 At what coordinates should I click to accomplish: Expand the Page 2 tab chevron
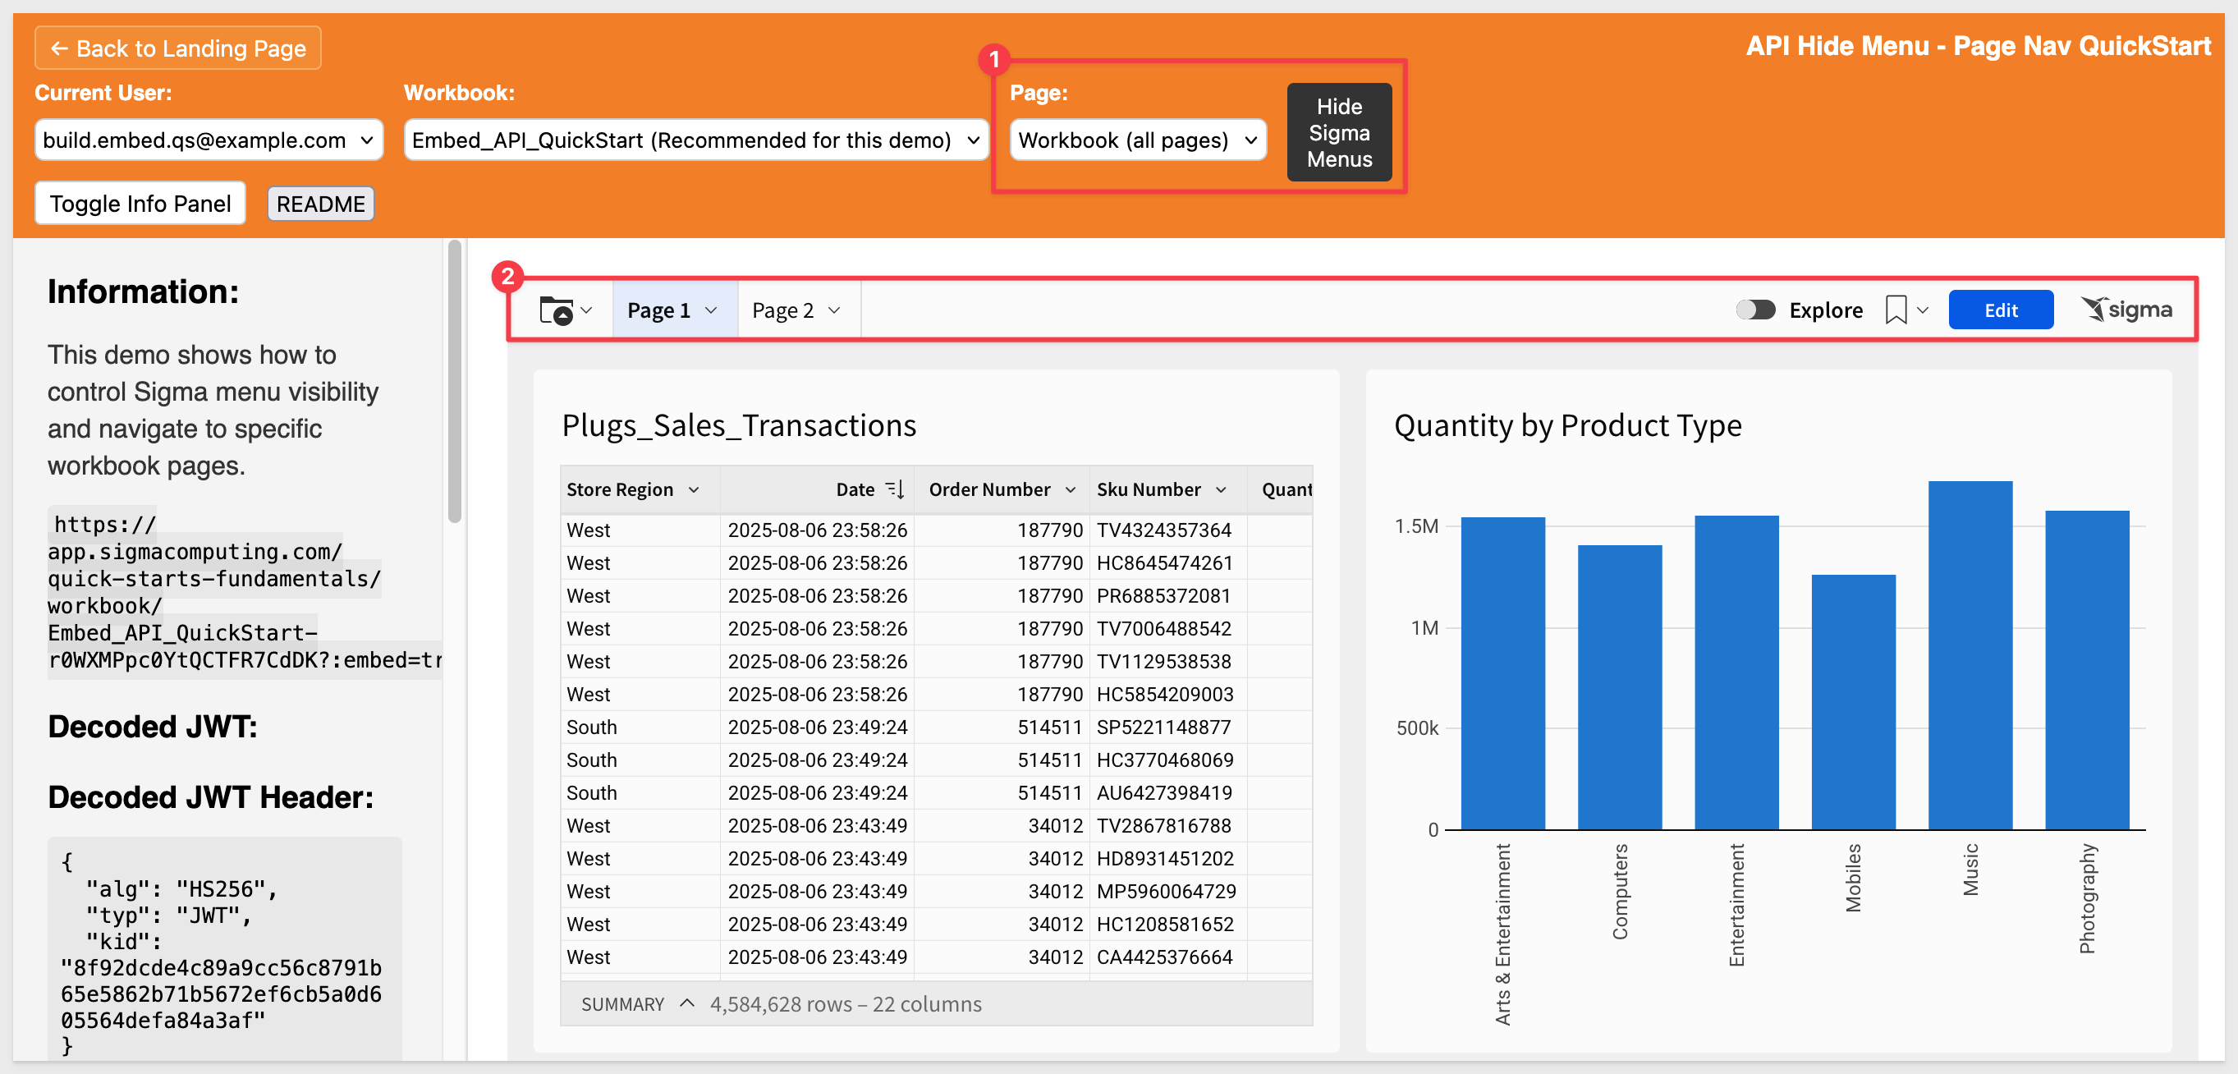coord(834,310)
